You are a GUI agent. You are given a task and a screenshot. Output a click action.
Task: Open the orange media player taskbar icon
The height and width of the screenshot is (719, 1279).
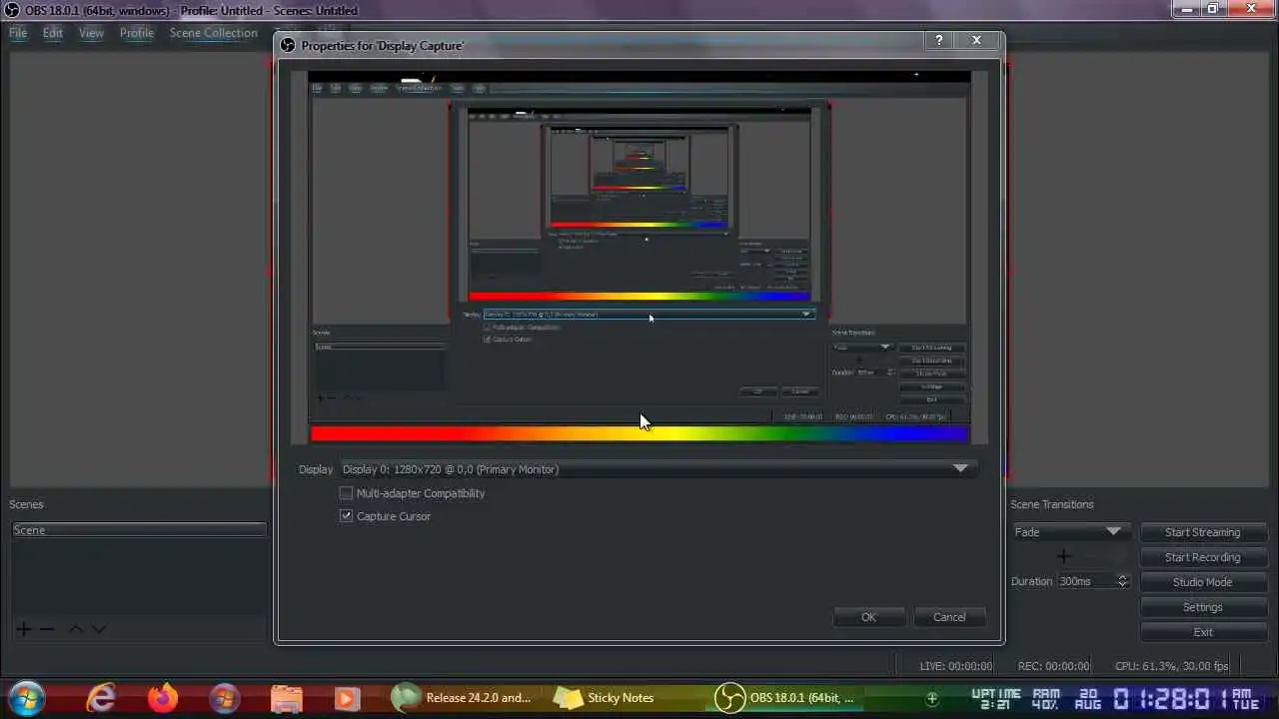click(x=347, y=697)
